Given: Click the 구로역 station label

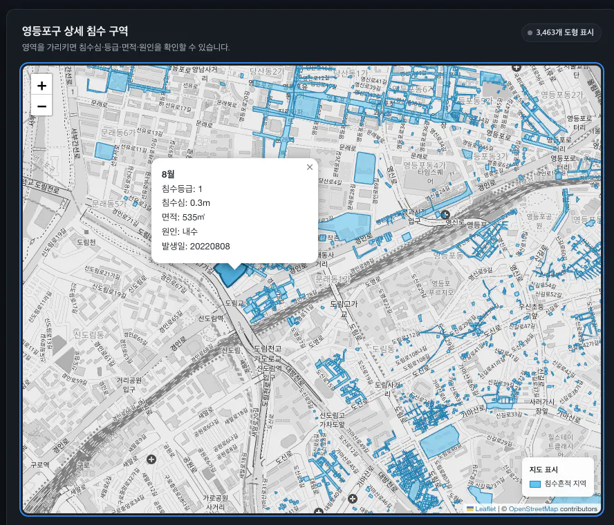Looking at the screenshot, I should click(x=40, y=465).
